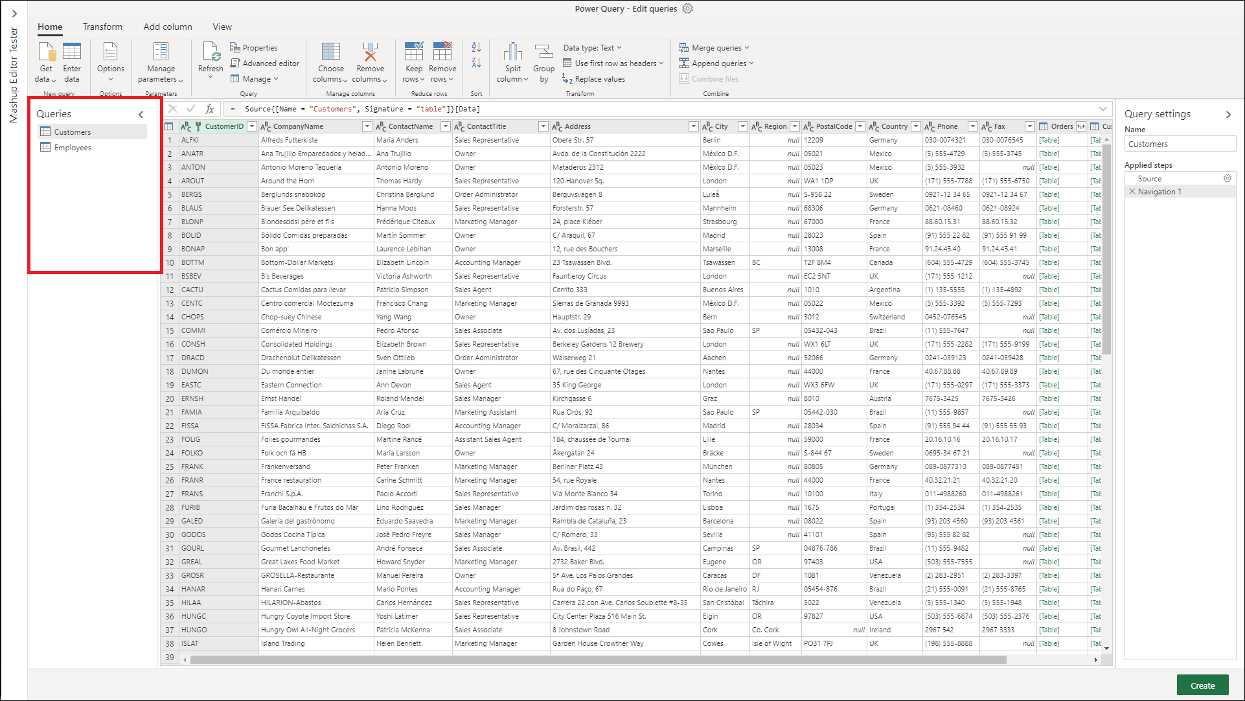Collapse the Queries pane
The height and width of the screenshot is (701, 1245).
tap(141, 114)
